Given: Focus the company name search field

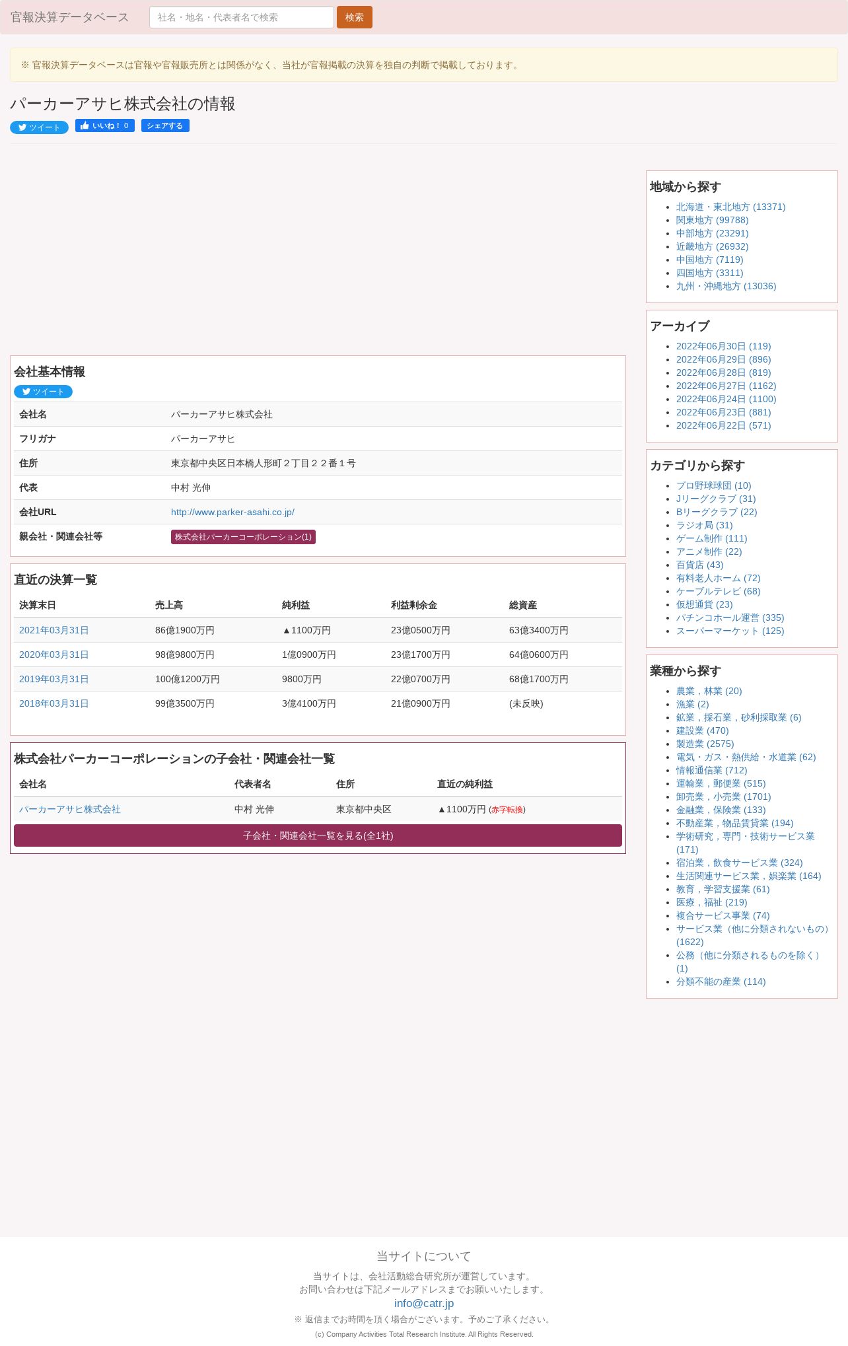Looking at the screenshot, I should [242, 17].
